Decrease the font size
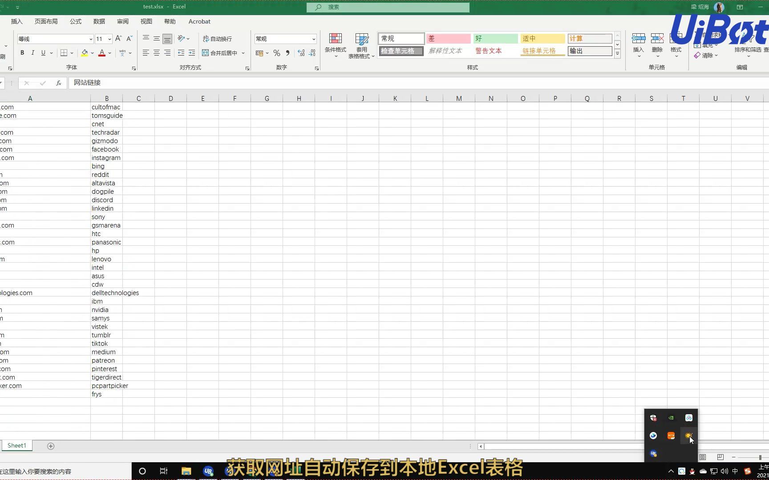The image size is (769, 480). pos(130,39)
